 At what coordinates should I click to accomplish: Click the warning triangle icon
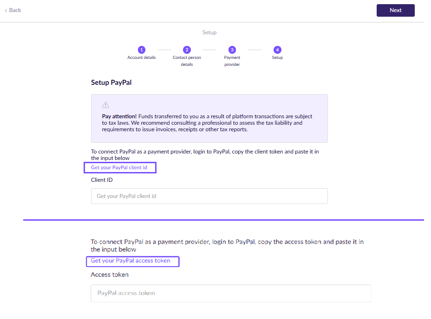pos(105,105)
